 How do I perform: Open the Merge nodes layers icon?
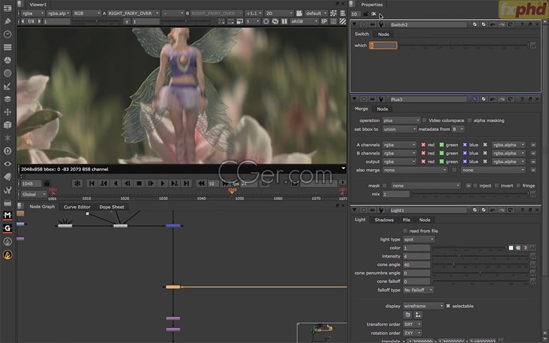(7, 99)
